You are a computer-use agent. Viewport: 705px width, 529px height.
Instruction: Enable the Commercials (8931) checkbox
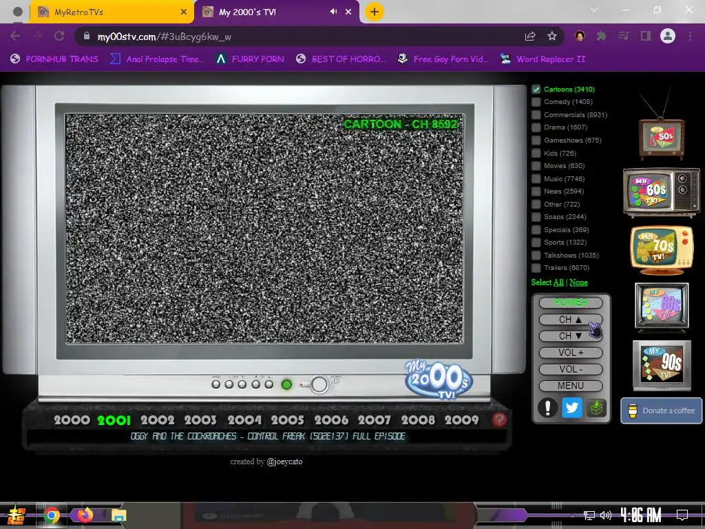pyautogui.click(x=536, y=115)
